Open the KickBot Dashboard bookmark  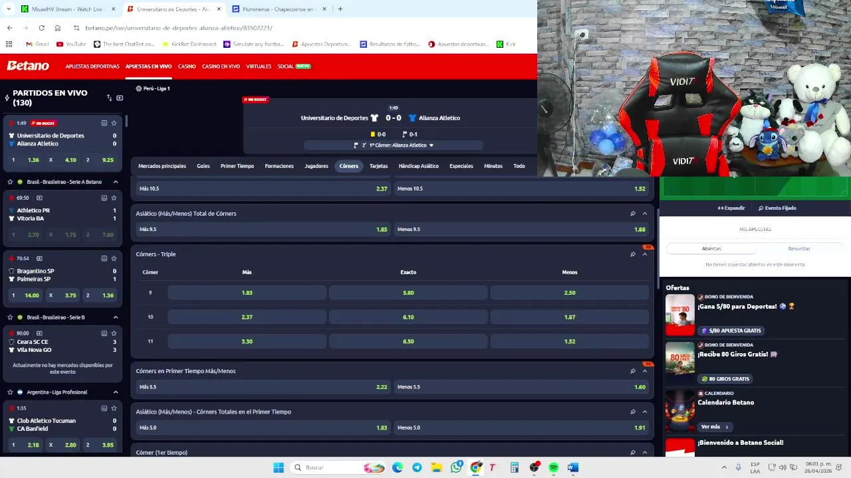click(189, 44)
